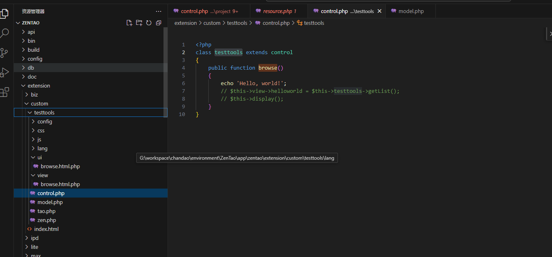Viewport: 552px width, 257px height.
Task: Expand the biz folder
Action: tap(26, 94)
